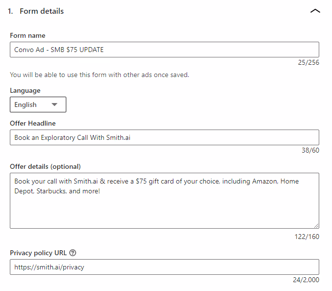332x291 pixels.
Task: Click the 24/2,000 URL character counter
Action: 305,280
